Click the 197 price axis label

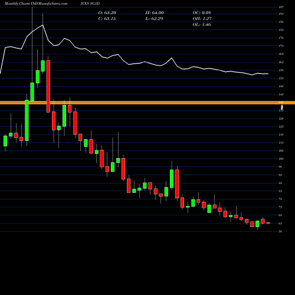tap(281, 7)
